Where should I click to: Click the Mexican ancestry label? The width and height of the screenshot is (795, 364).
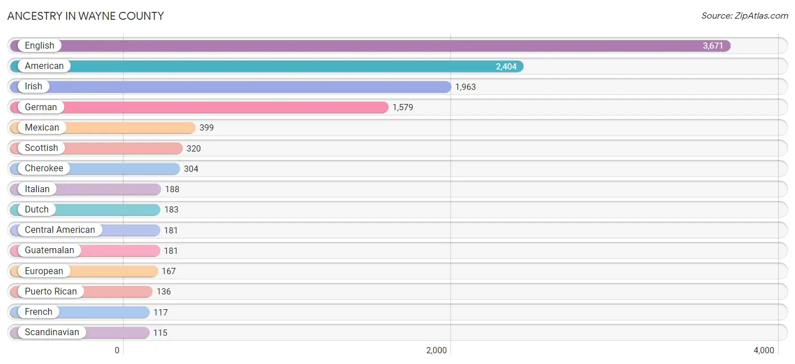pyautogui.click(x=42, y=128)
